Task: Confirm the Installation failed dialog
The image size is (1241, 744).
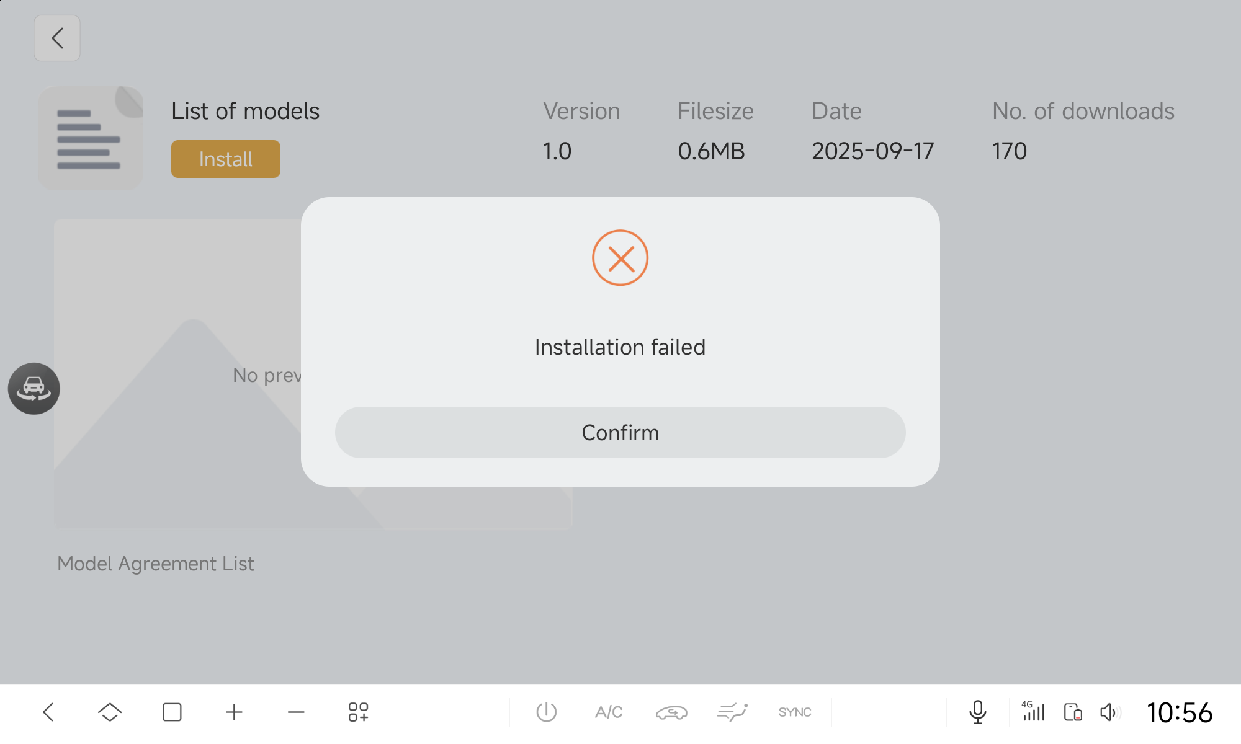Action: (x=620, y=432)
